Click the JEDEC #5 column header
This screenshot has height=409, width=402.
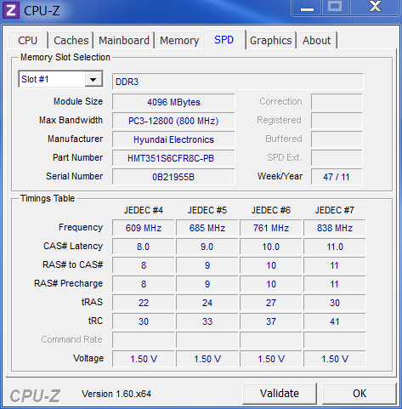207,210
